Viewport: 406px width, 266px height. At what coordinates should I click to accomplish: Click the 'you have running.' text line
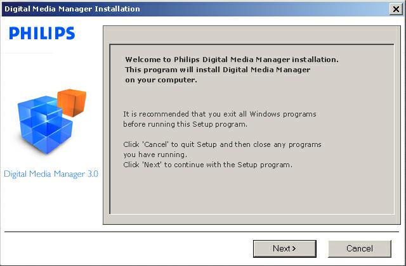pyautogui.click(x=155, y=155)
